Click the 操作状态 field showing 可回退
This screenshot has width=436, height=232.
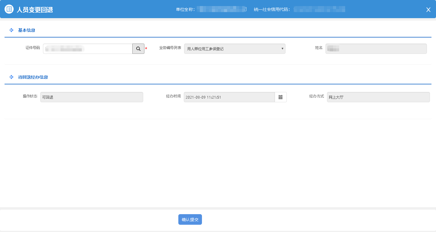tap(91, 97)
